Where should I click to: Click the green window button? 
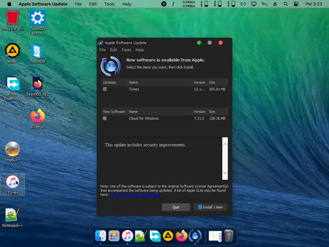(x=199, y=43)
